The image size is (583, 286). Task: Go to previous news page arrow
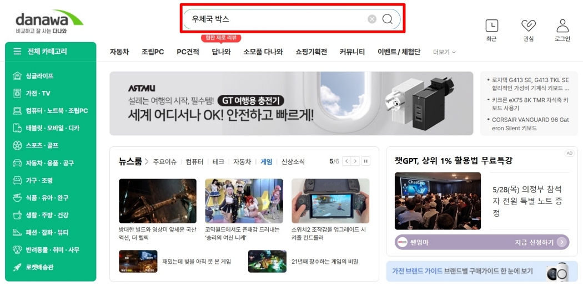pyautogui.click(x=346, y=161)
